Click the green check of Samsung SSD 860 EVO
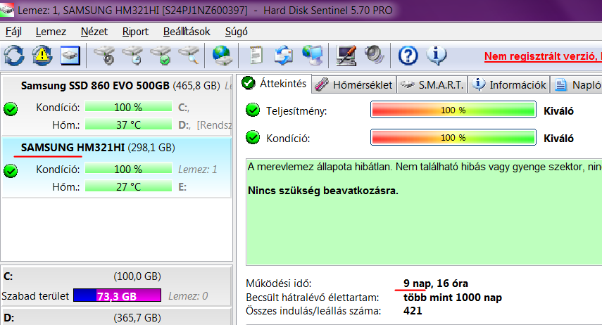This screenshot has width=602, height=325. pyautogui.click(x=11, y=109)
